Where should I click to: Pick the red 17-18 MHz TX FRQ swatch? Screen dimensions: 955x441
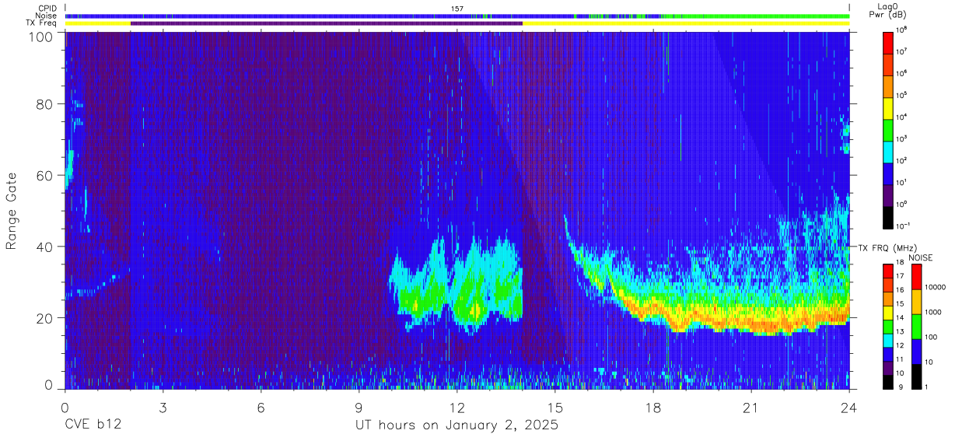tap(889, 271)
